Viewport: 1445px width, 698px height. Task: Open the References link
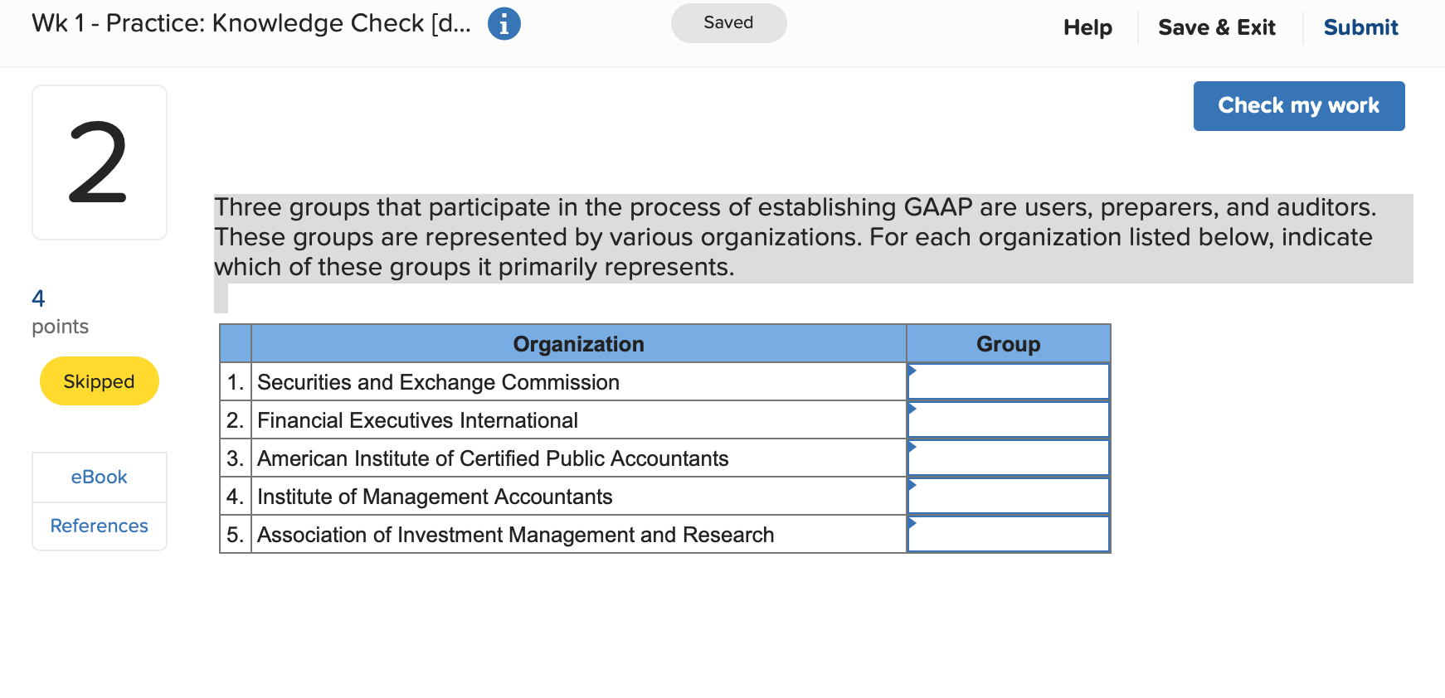coord(100,526)
